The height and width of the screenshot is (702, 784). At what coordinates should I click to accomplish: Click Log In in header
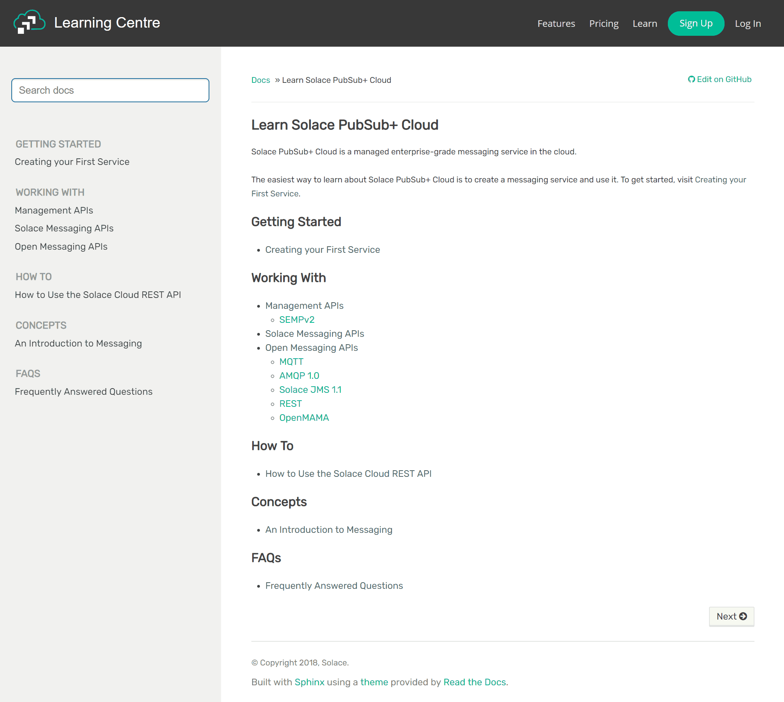(x=747, y=23)
